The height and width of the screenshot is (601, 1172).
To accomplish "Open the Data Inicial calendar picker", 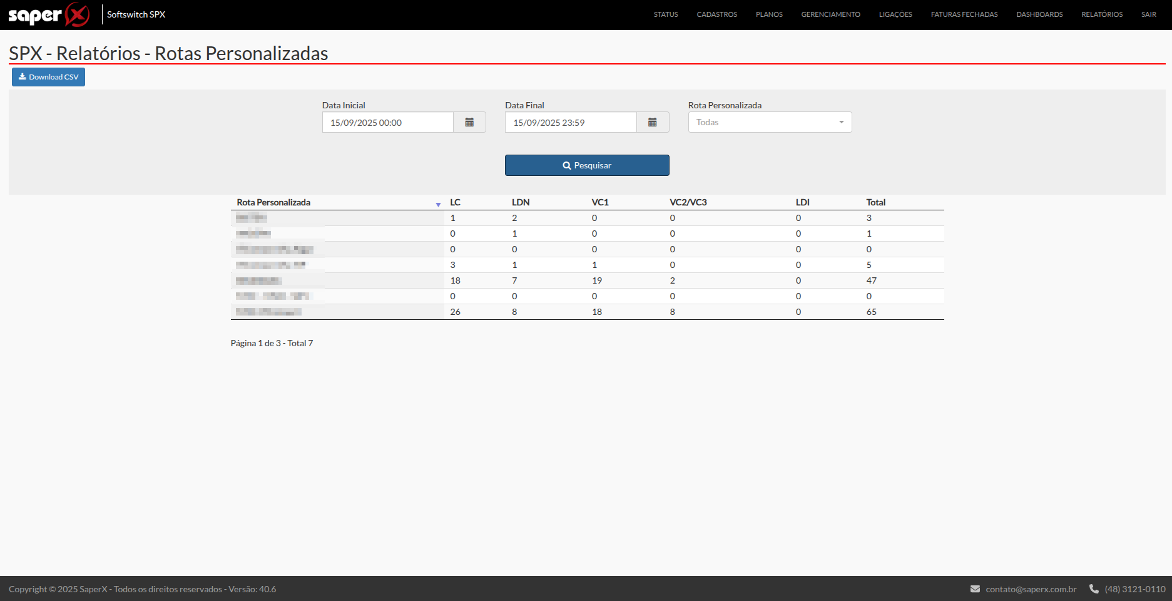I will pos(469,123).
